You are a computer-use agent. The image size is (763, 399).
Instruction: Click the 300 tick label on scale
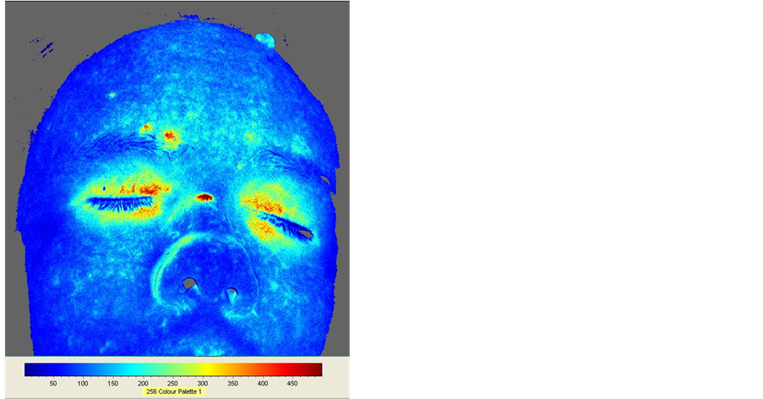[x=203, y=383]
